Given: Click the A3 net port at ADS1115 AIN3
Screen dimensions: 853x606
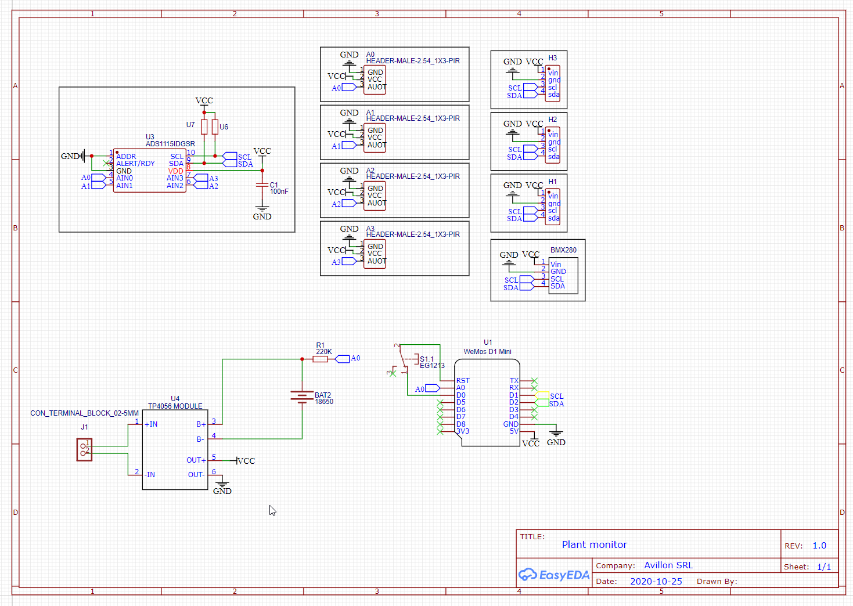Looking at the screenshot, I should [206, 178].
